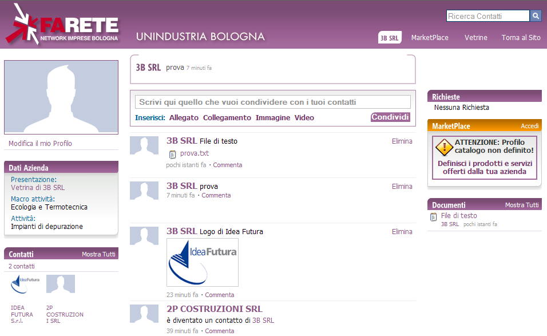
Task: Click the magnifier search button
Action: pos(536,15)
